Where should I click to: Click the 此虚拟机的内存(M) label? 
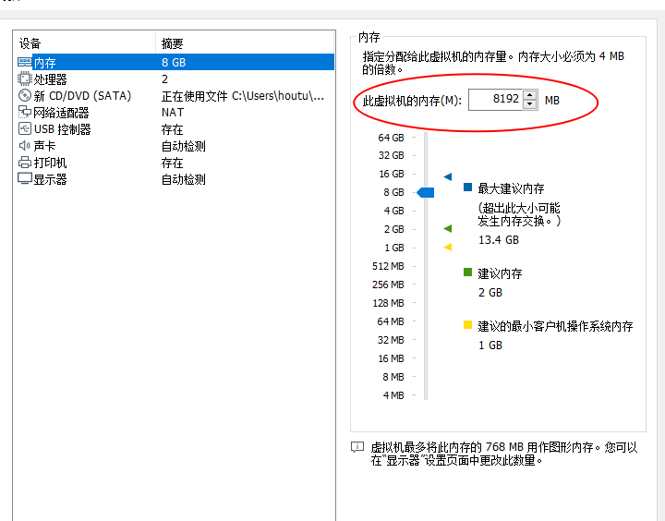pyautogui.click(x=412, y=101)
